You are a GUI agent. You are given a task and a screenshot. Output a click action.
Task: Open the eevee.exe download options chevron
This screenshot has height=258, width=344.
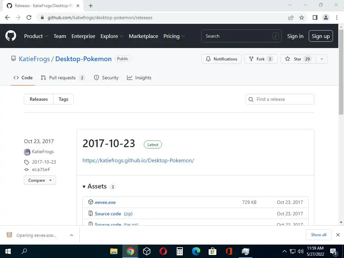[72, 235]
